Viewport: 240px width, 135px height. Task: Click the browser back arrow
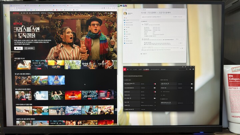11,8
